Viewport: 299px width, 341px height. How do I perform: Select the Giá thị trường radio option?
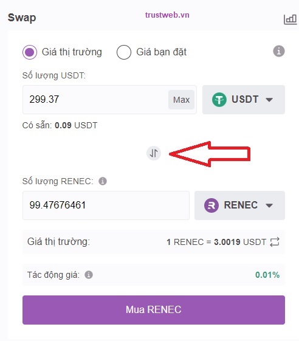pyautogui.click(x=30, y=52)
